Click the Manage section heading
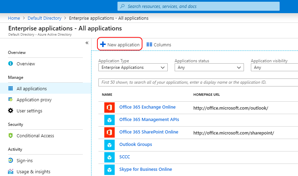The image size is (298, 176). [x=16, y=77]
